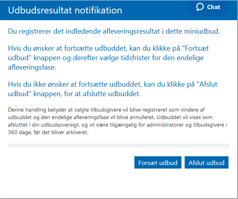Click the word "miniudbud" in first line
The height and width of the screenshot is (199, 238).
coord(201,31)
